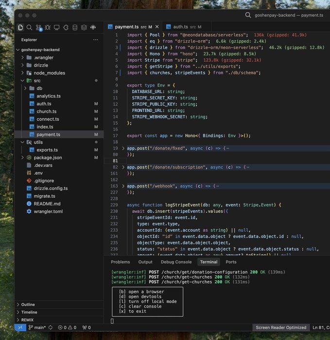
Task: Unfold the /donate/subscription route block
Action: point(123,167)
